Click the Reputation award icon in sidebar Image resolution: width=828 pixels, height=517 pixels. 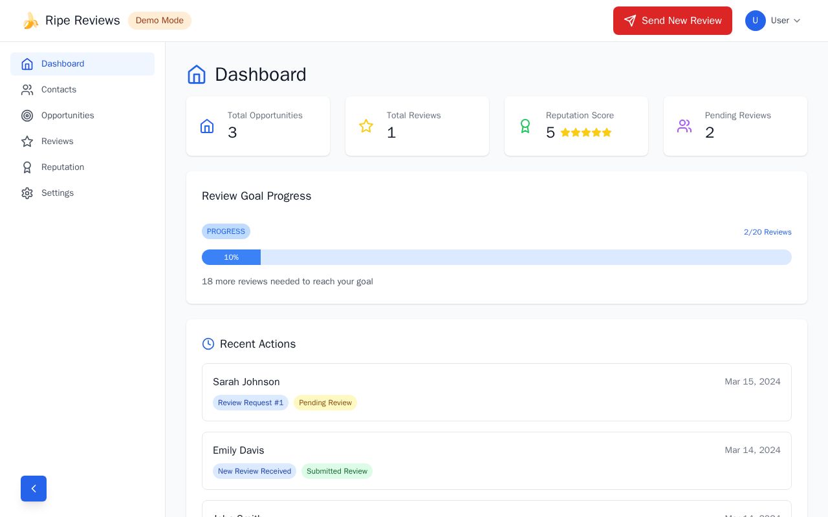point(27,167)
